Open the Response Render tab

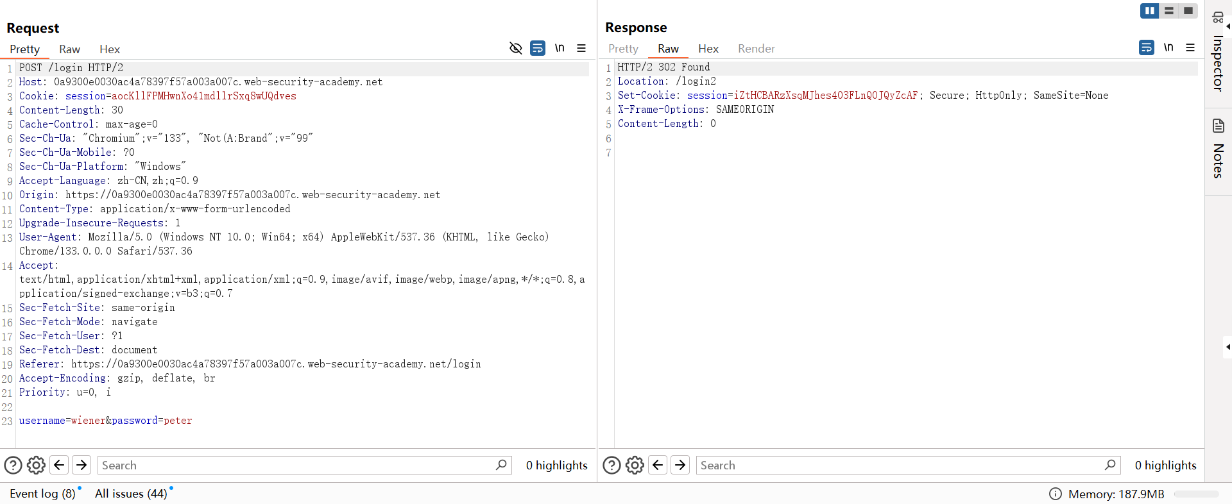pos(756,49)
